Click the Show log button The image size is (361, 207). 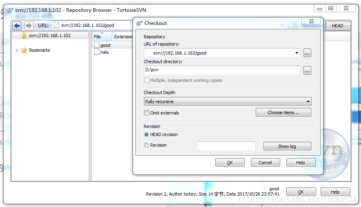tap(287, 146)
